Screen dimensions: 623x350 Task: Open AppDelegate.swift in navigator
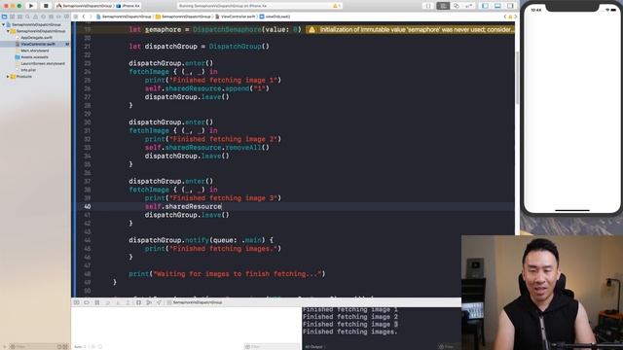coord(33,38)
